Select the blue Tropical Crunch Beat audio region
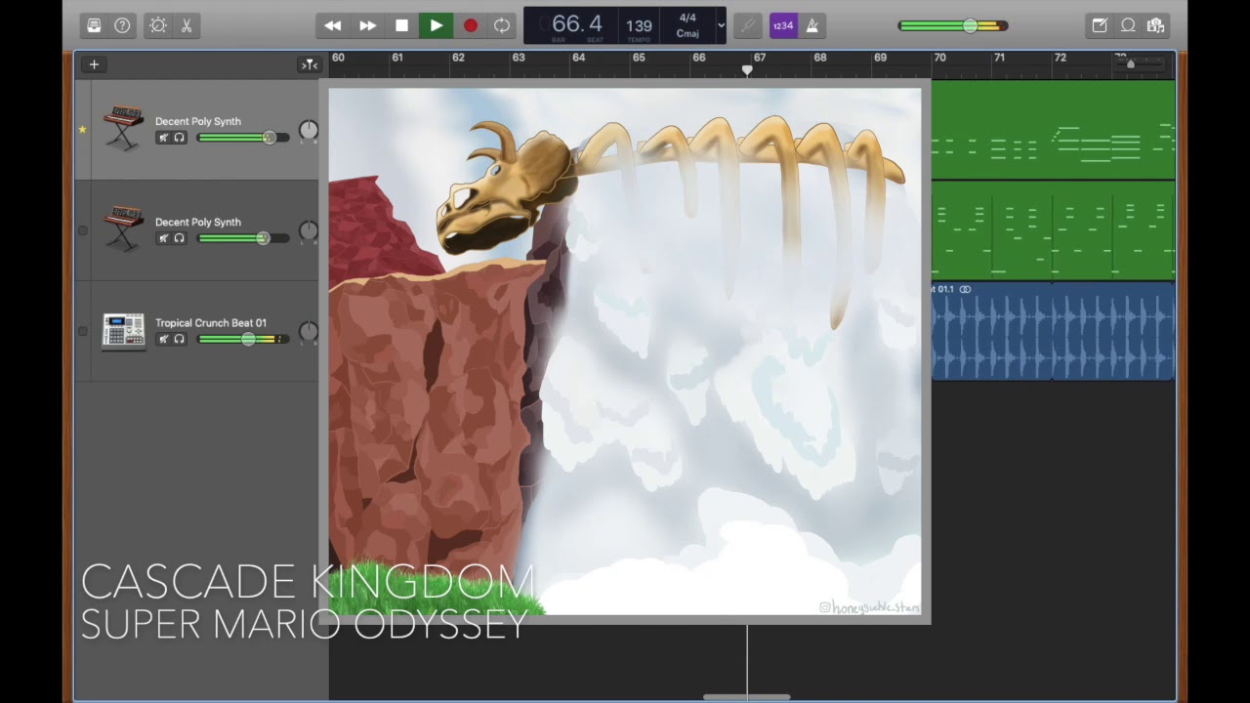This screenshot has height=703, width=1250. coord(1053,331)
